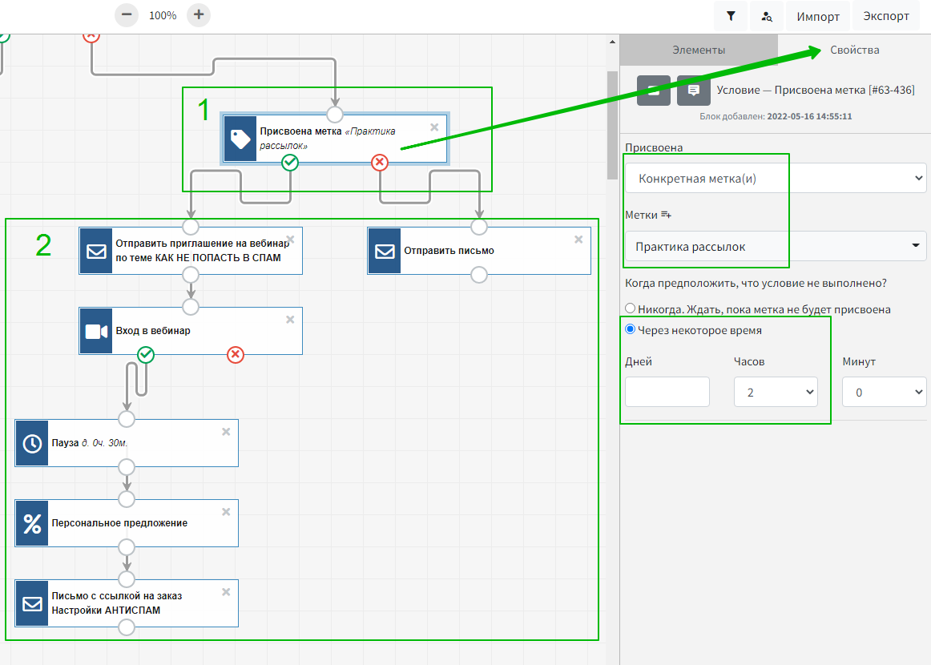Click the user search icon

click(767, 16)
